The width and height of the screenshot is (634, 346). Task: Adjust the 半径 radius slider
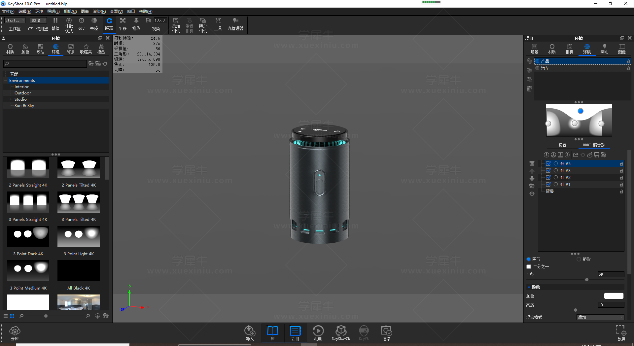(x=587, y=280)
